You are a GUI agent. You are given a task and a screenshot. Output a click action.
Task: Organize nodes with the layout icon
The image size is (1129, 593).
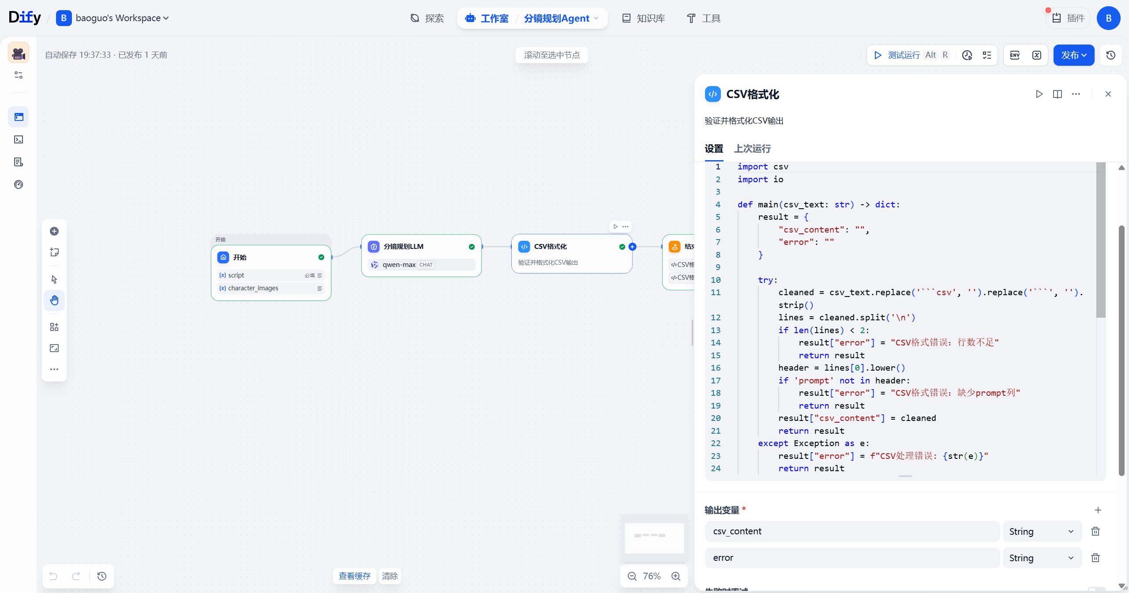[x=54, y=327]
